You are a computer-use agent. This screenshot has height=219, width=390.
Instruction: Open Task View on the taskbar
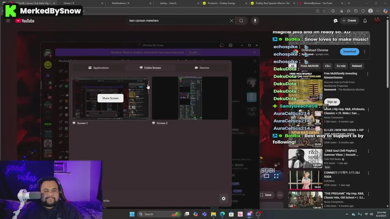[x=187, y=214]
